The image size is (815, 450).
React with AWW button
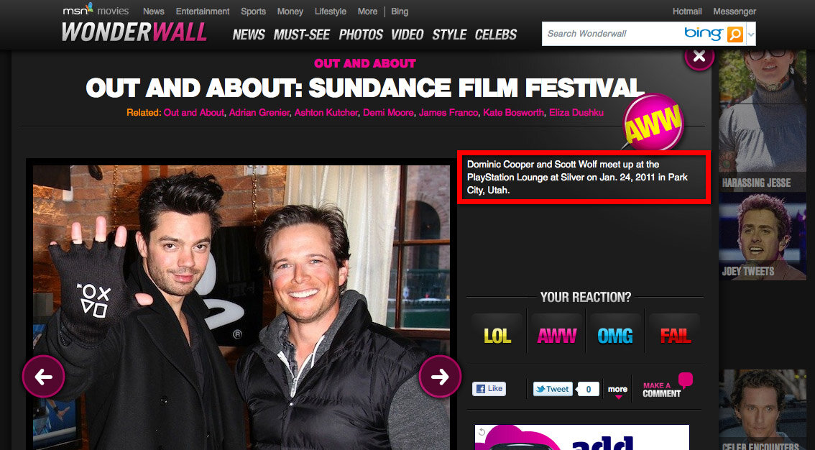tap(557, 336)
